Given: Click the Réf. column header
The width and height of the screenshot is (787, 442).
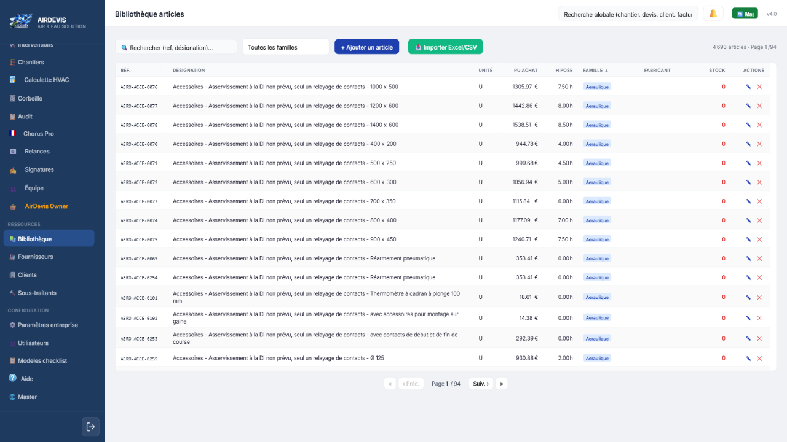Looking at the screenshot, I should (x=125, y=70).
